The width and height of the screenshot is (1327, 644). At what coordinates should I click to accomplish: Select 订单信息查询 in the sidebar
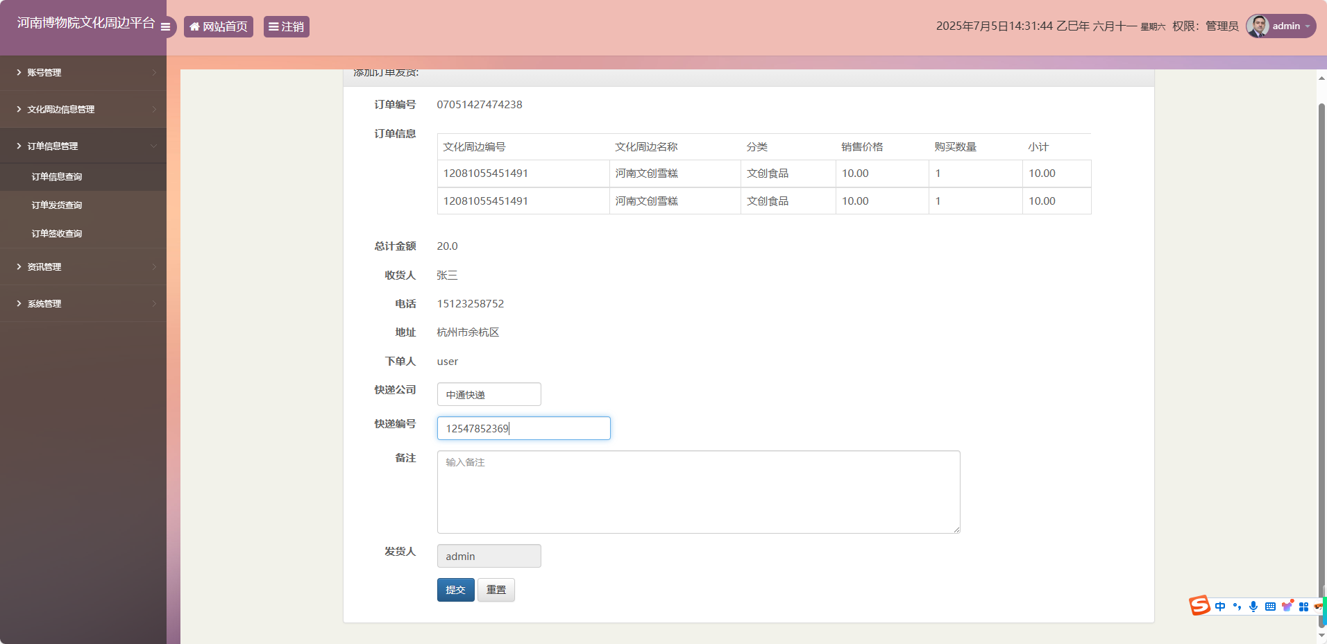(x=56, y=176)
